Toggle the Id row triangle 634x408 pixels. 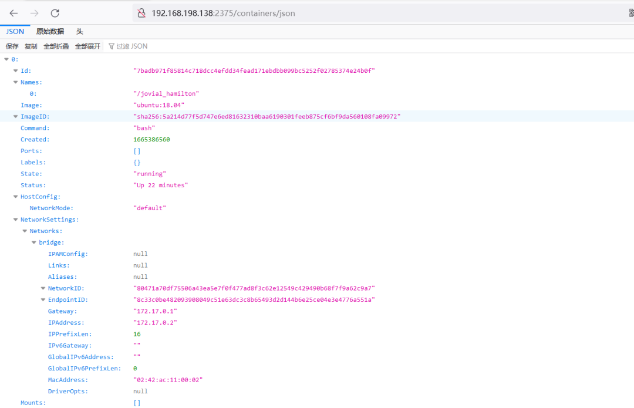pyautogui.click(x=15, y=71)
